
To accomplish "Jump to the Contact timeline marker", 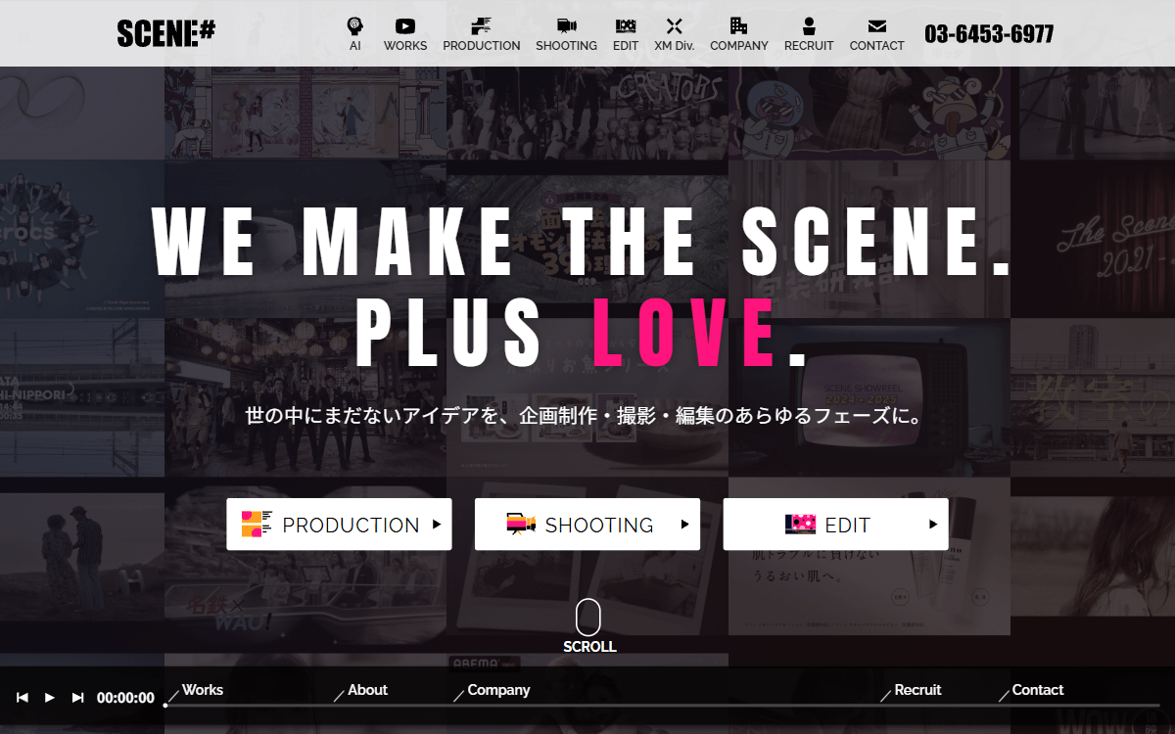I will pos(1038,690).
